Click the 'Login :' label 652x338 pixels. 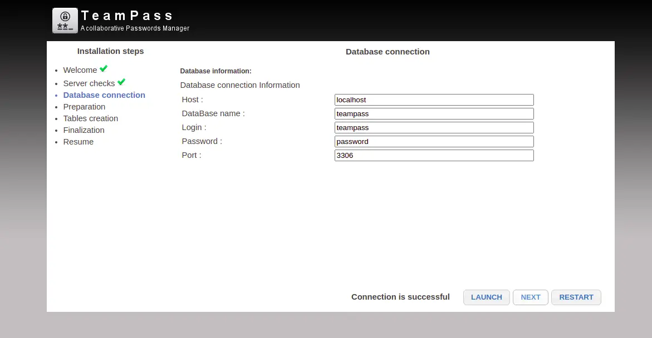click(194, 127)
